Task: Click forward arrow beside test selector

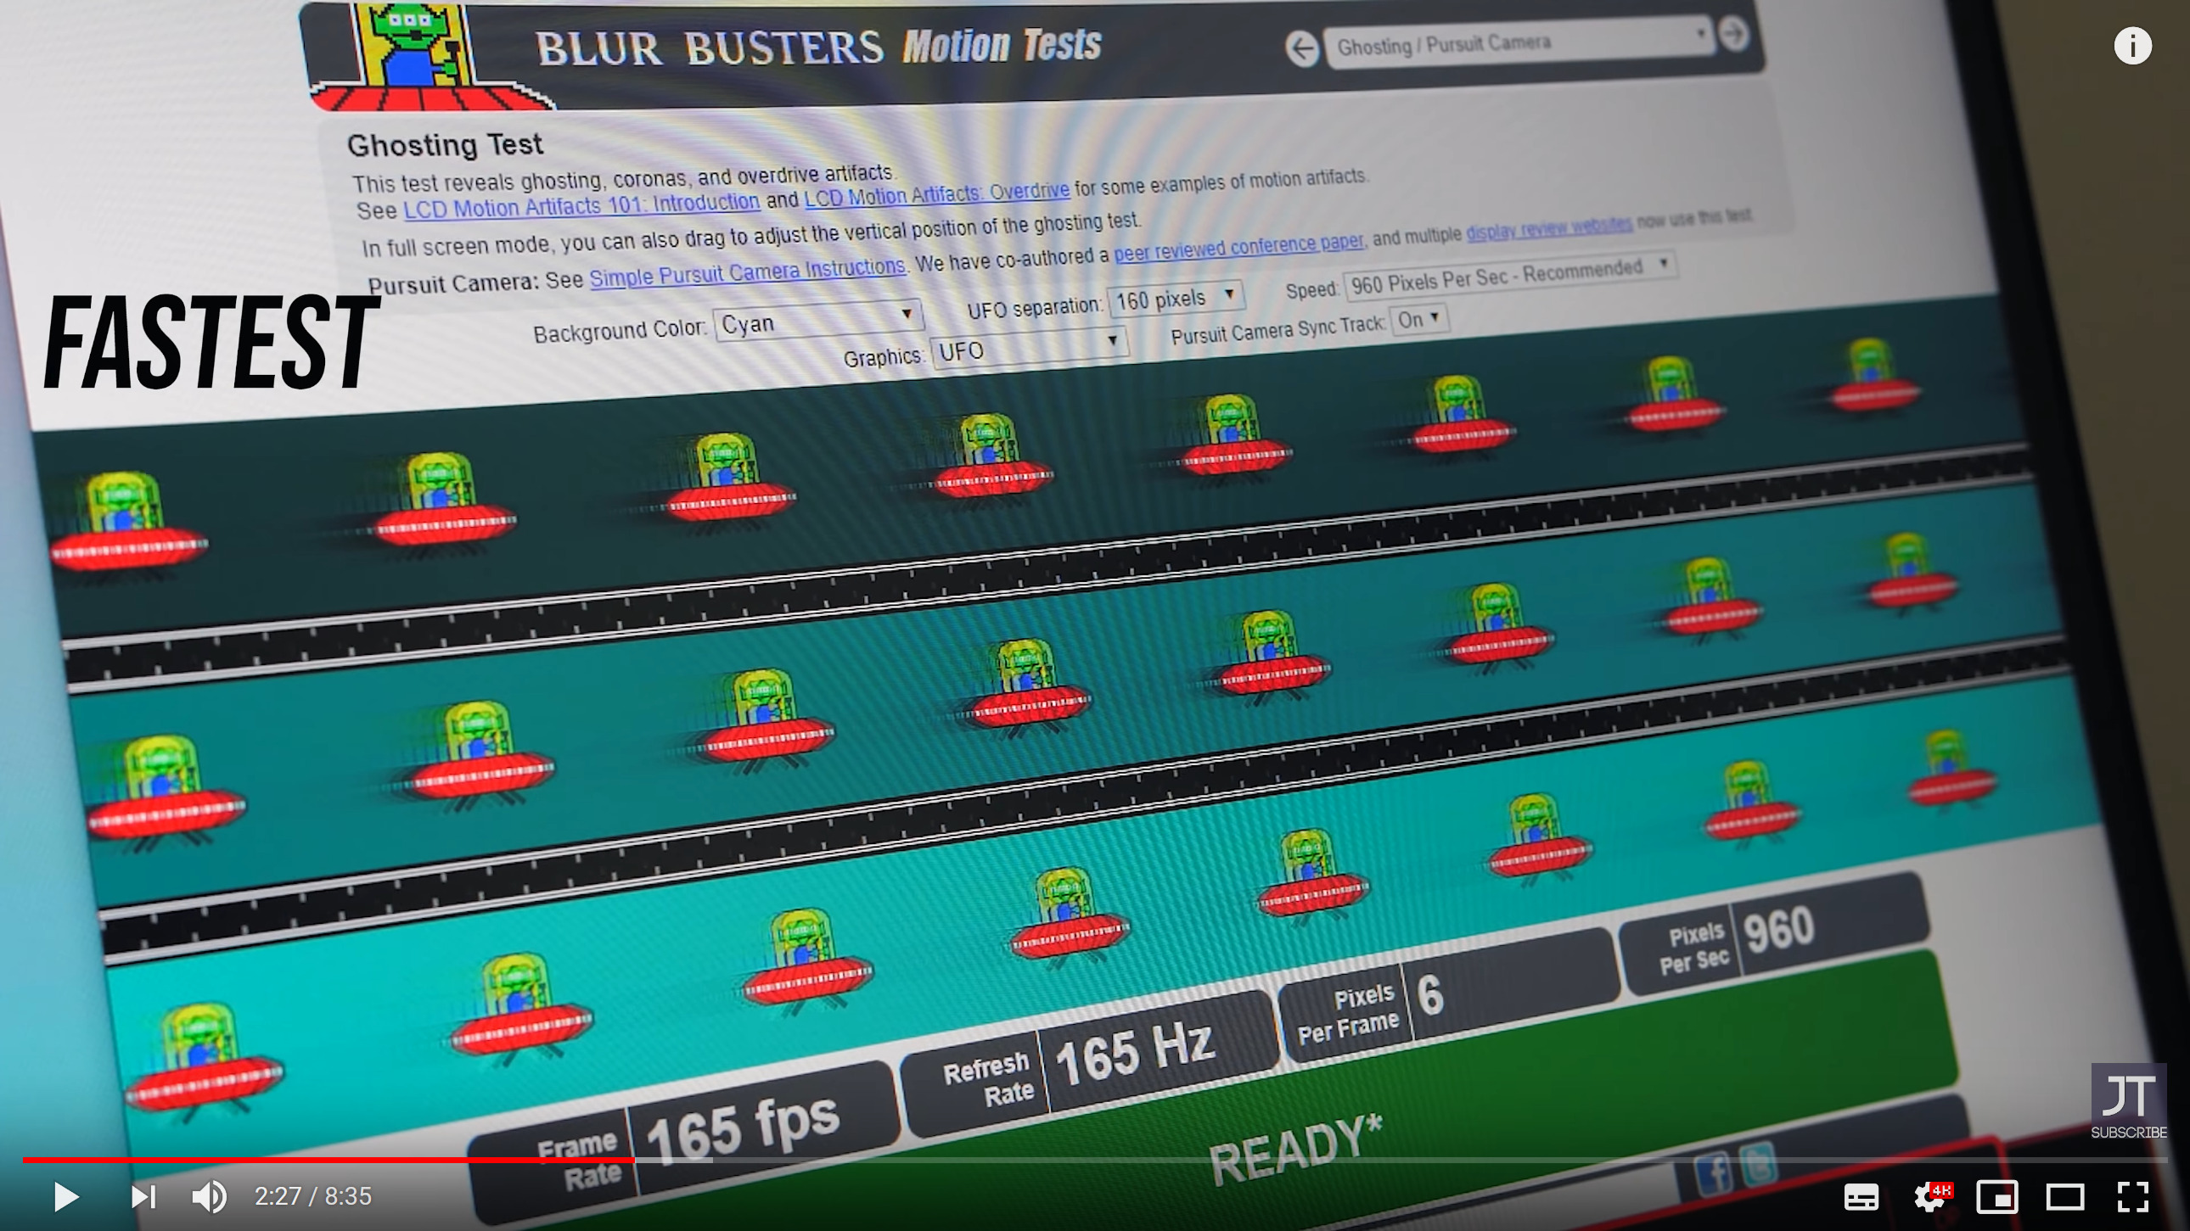Action: 1734,34
